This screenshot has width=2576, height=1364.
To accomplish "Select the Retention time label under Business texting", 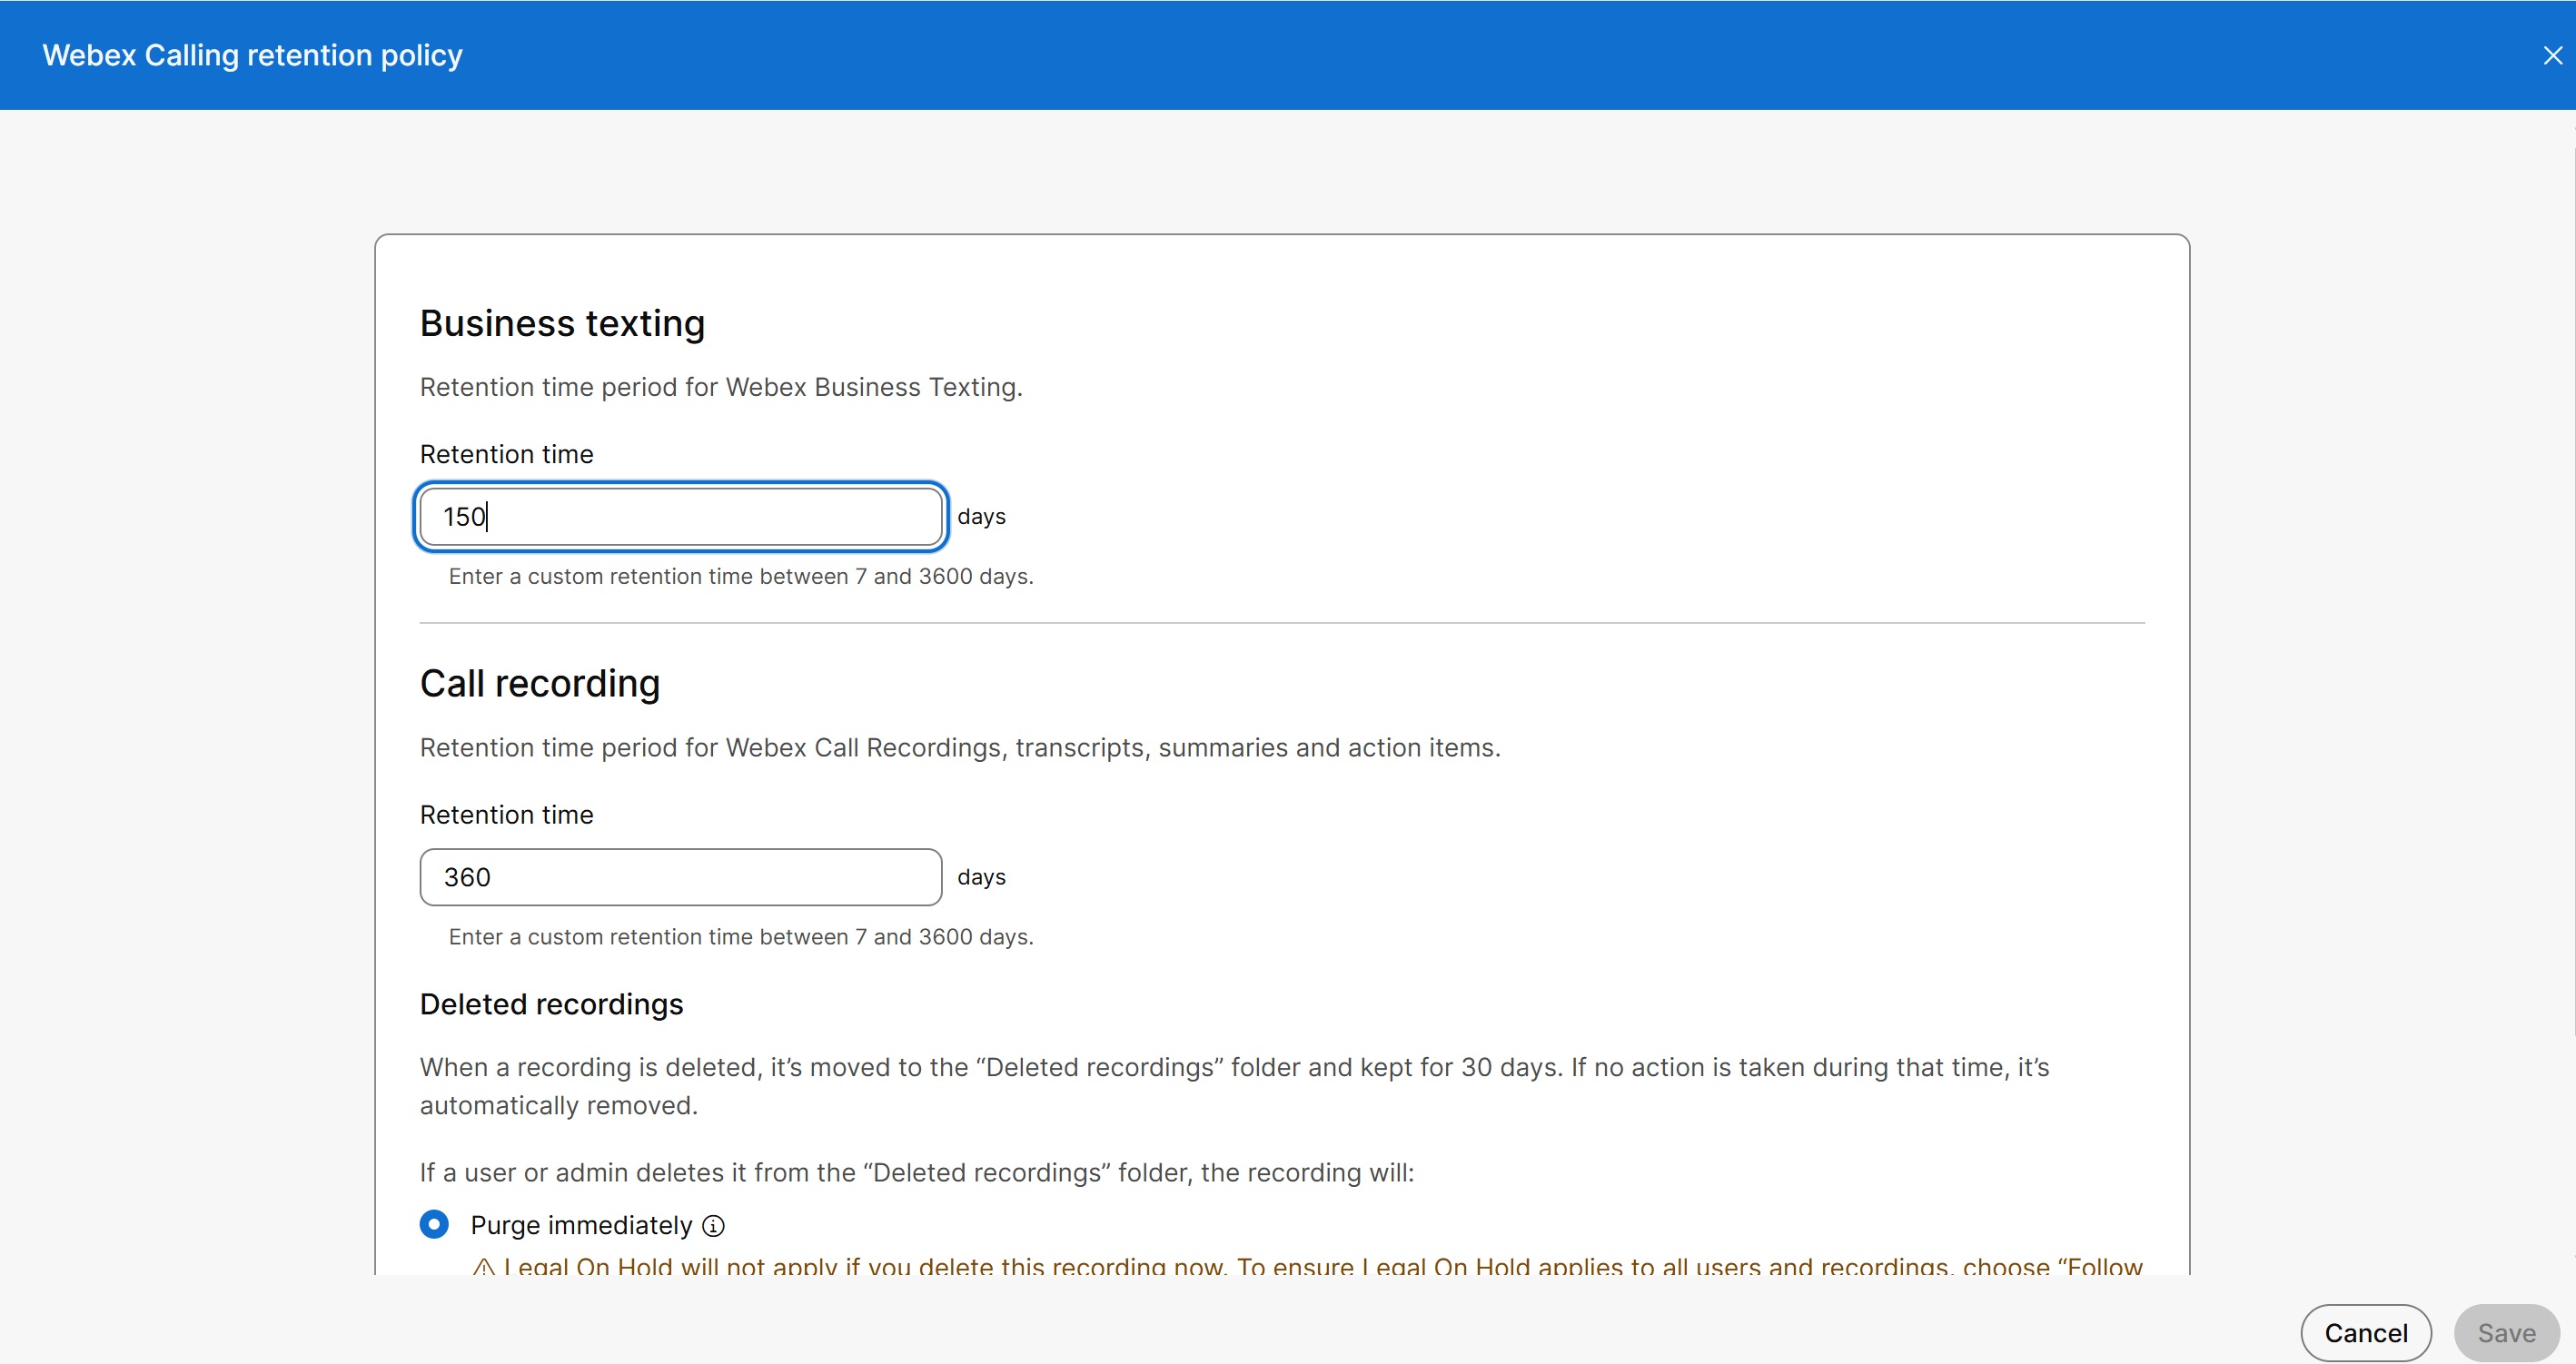I will [506, 454].
